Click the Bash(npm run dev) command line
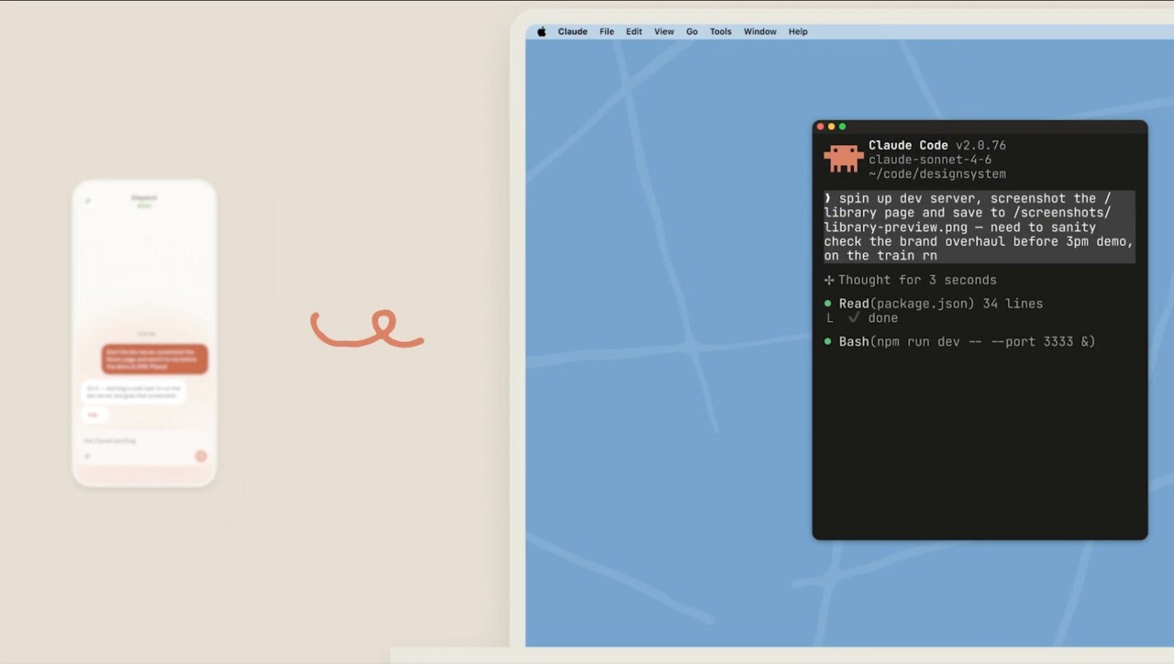Screen dimensions: 1174x664 point(959,341)
